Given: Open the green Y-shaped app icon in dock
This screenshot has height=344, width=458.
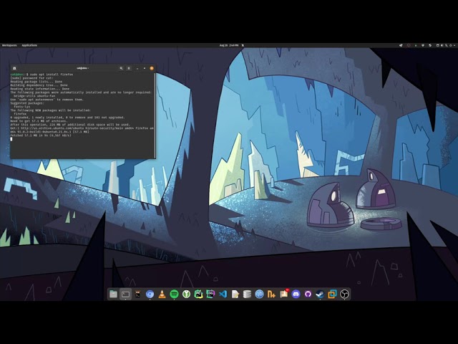Looking at the screenshot, I should pos(186,294).
